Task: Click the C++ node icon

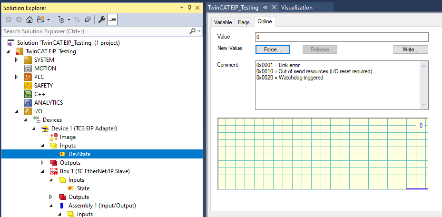Action: pyautogui.click(x=28, y=94)
